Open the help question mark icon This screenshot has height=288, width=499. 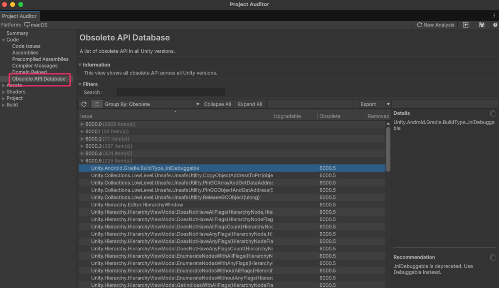(x=495, y=25)
